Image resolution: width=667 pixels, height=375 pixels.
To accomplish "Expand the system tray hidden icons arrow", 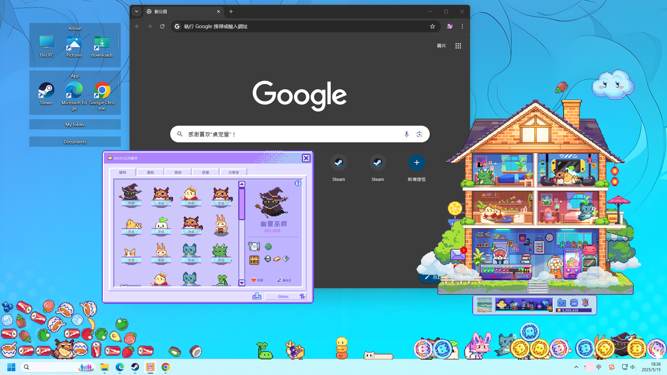I will click(576, 367).
